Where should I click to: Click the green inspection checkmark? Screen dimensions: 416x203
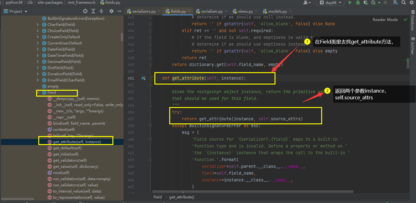[405, 19]
